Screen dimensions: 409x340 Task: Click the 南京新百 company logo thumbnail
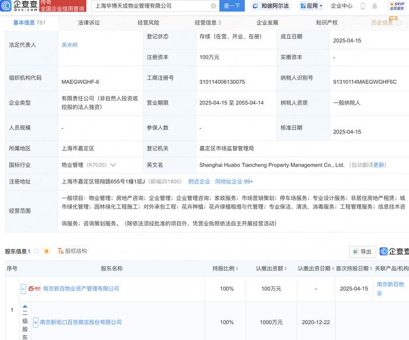(34, 289)
